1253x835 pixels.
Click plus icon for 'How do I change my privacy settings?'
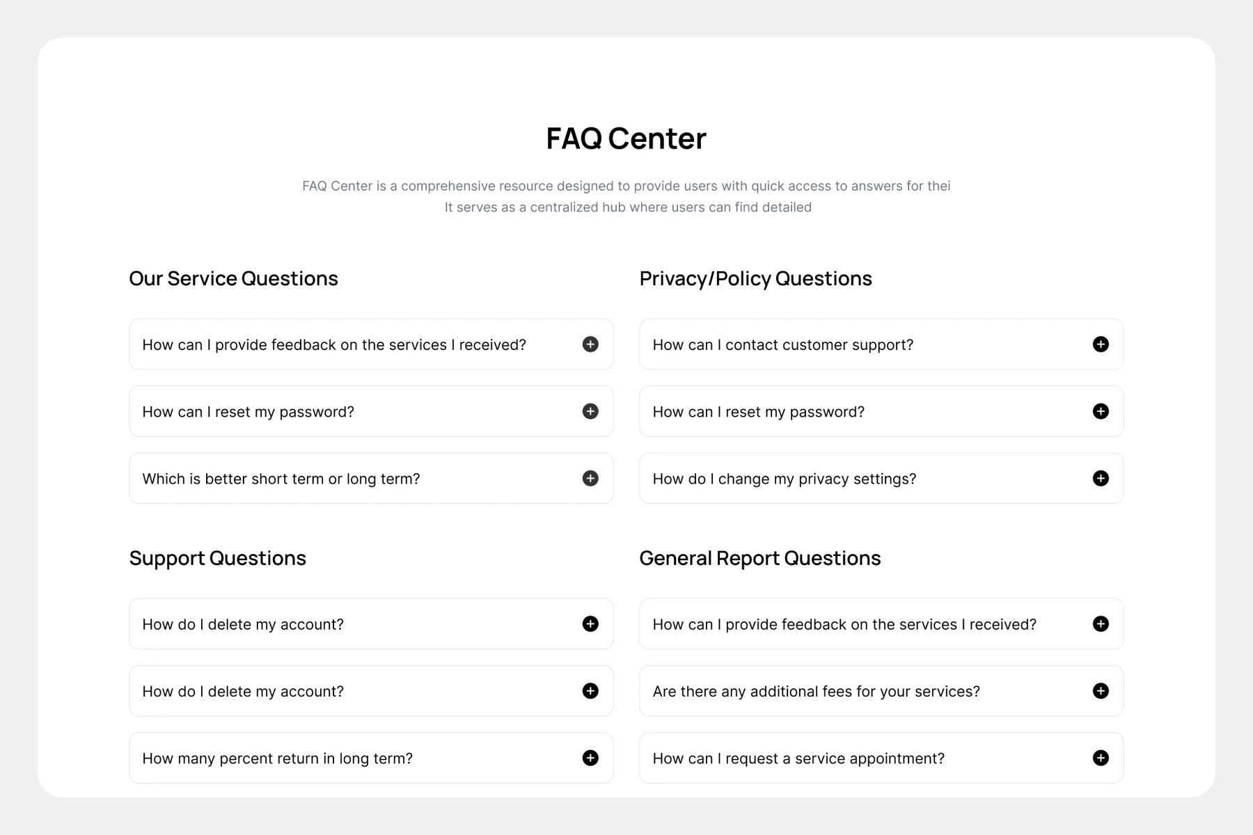click(x=1101, y=479)
